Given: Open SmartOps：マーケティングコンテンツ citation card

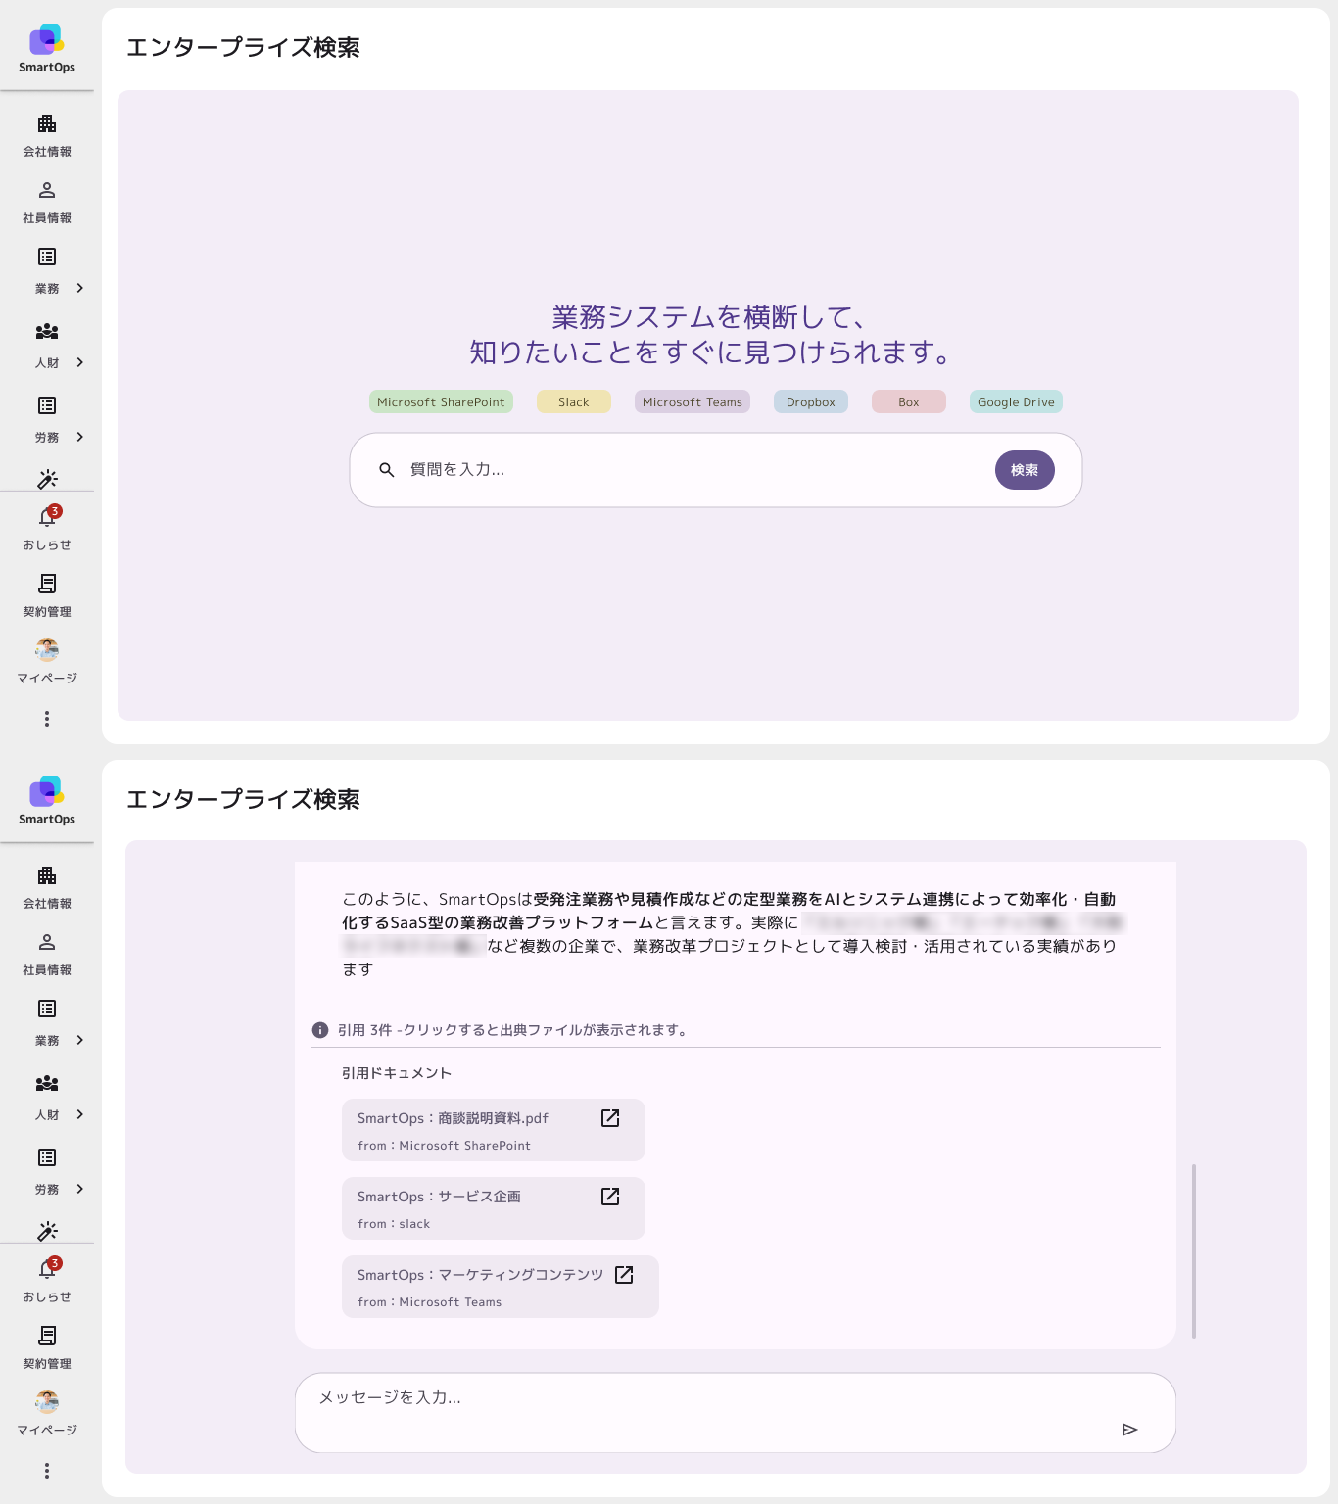Looking at the screenshot, I should coord(501,1287).
